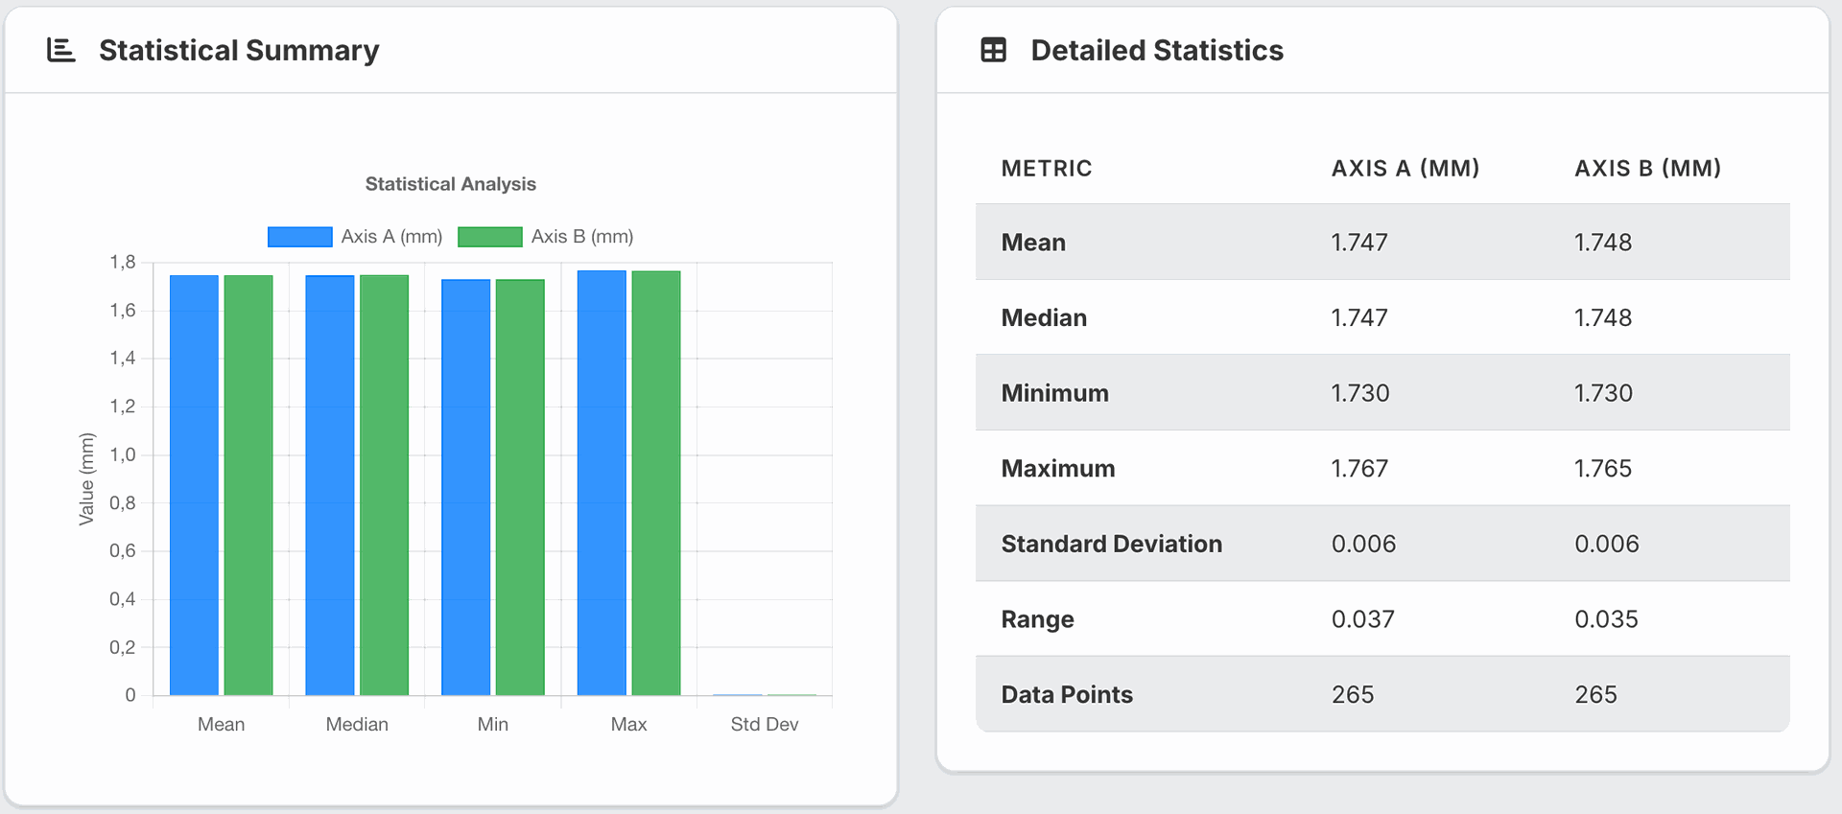The image size is (1842, 814).
Task: Click the AXIS B (MM) column header
Action: coord(1647,169)
